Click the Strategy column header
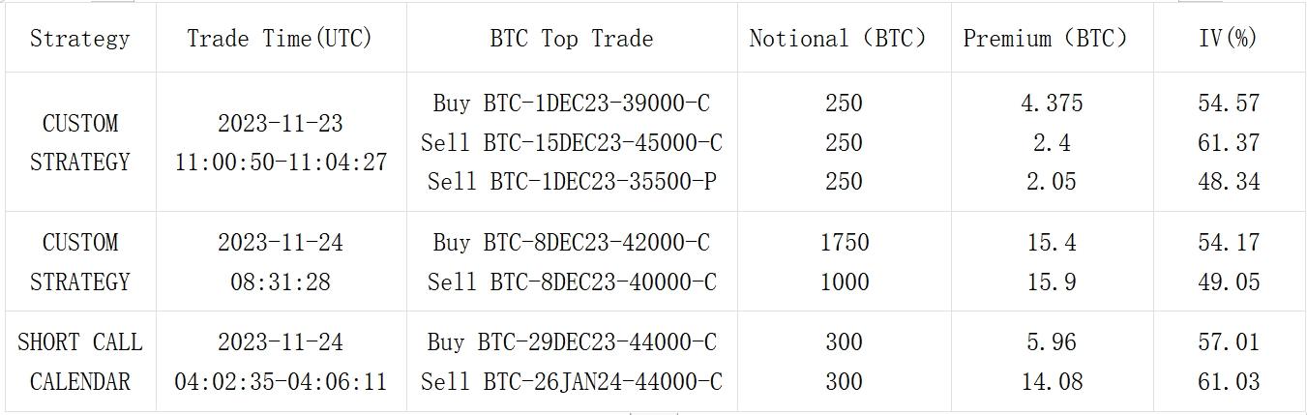The image size is (1307, 415). click(79, 39)
